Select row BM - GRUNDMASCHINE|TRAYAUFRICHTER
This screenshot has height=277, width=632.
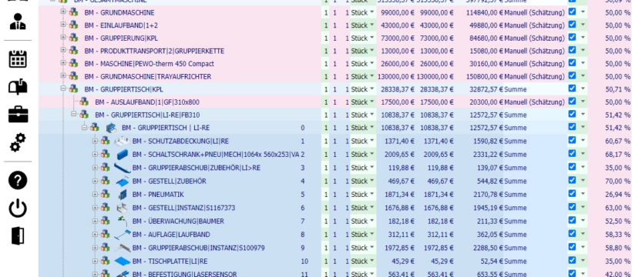click(147, 76)
